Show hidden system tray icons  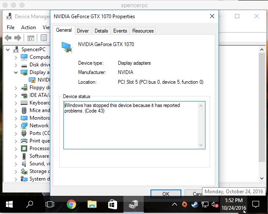(175, 204)
